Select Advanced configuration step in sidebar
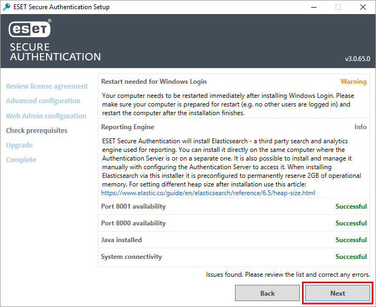The height and width of the screenshot is (307, 376). tap(43, 101)
